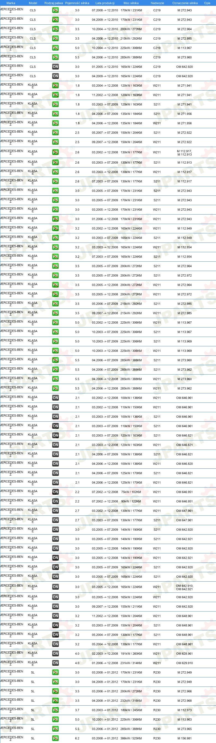Click diesel ON icon in 75kW / 102KM row
216x743 pixels.
[56, 492]
